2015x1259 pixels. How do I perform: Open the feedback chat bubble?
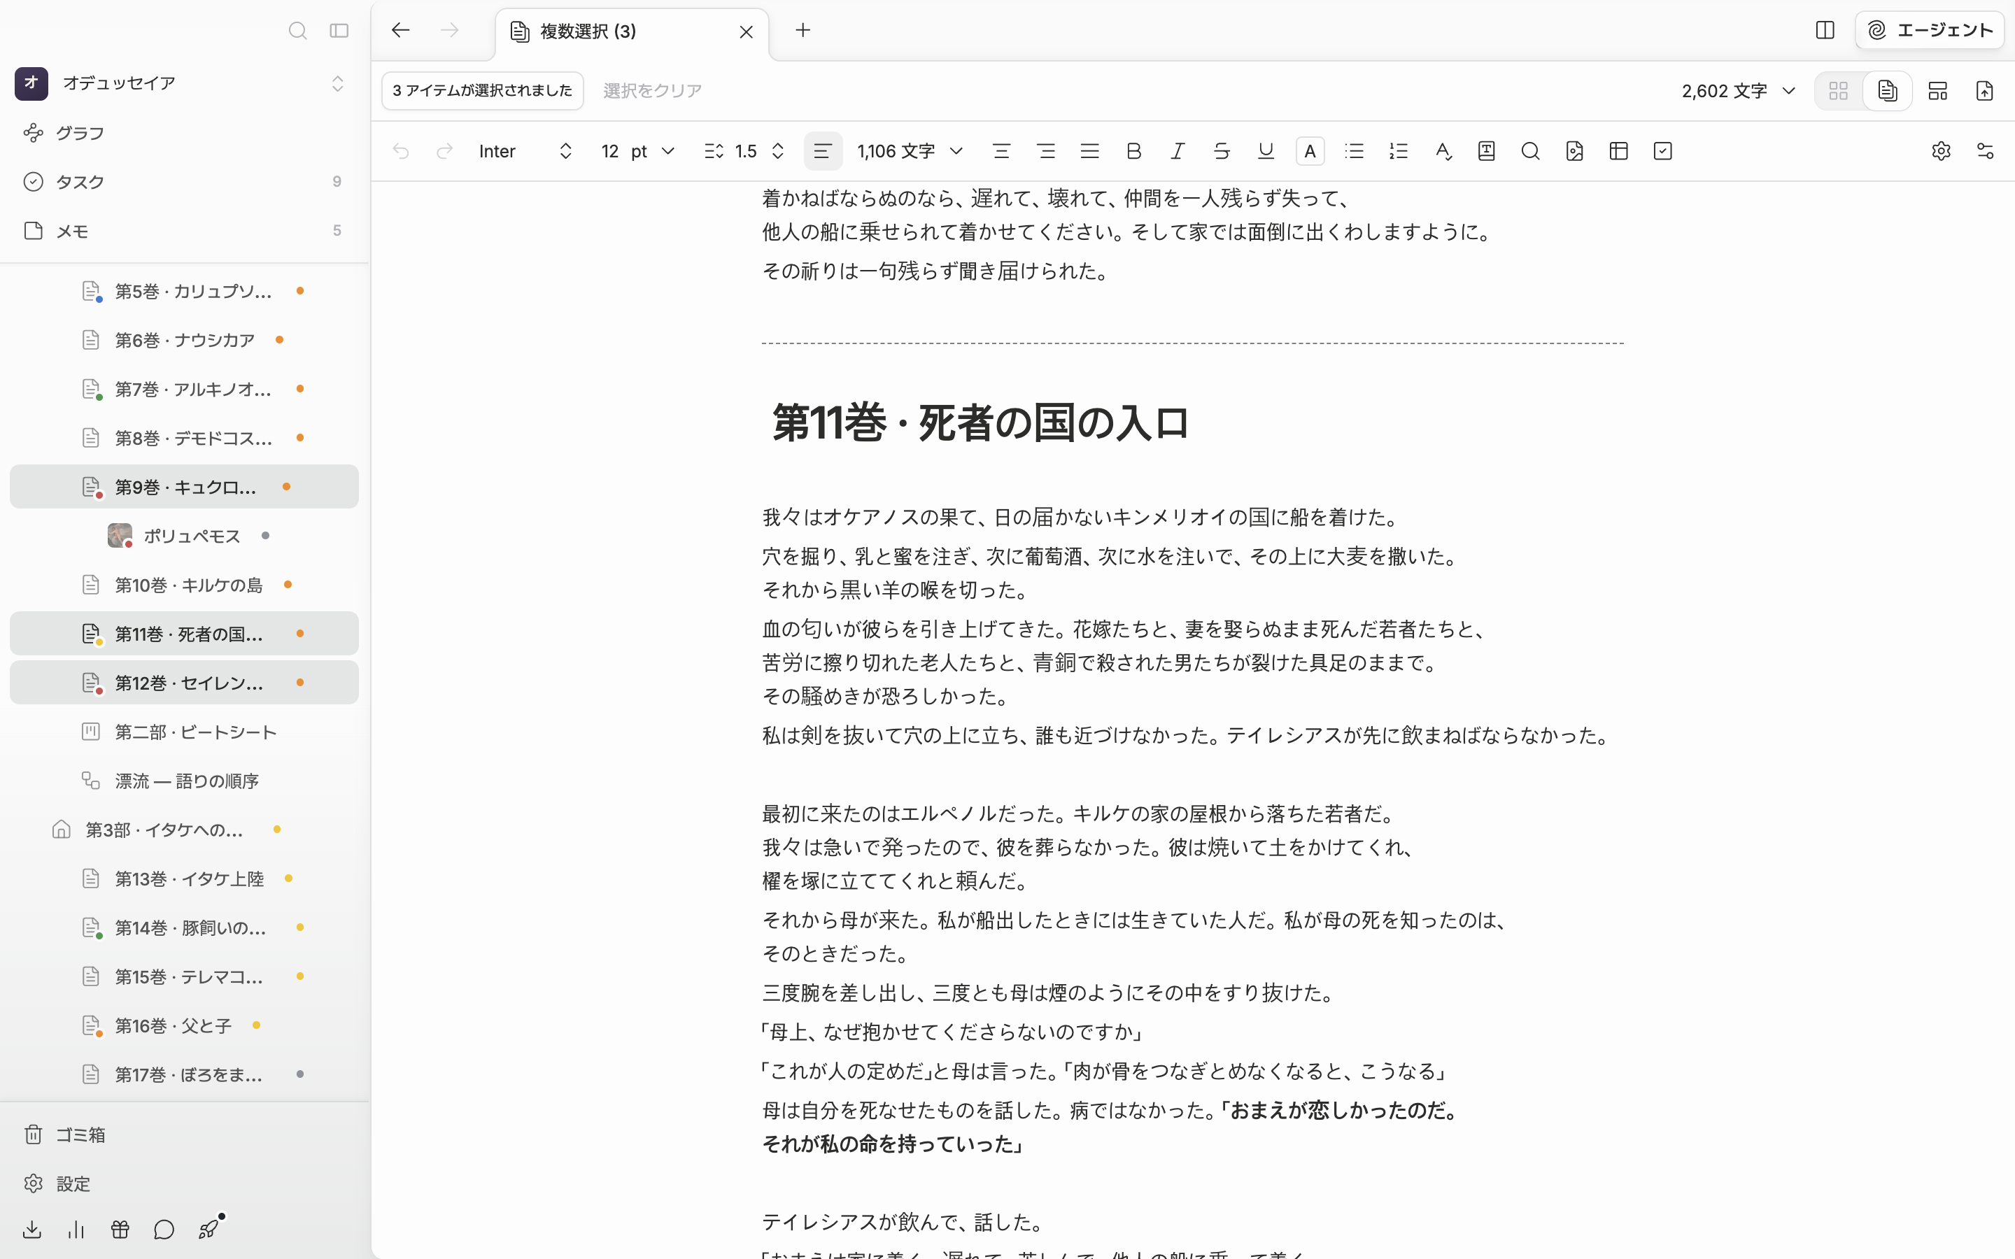[x=164, y=1229]
